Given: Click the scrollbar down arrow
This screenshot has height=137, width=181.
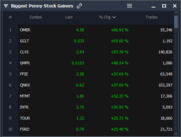Looking at the screenshot, I should click(176, 134).
